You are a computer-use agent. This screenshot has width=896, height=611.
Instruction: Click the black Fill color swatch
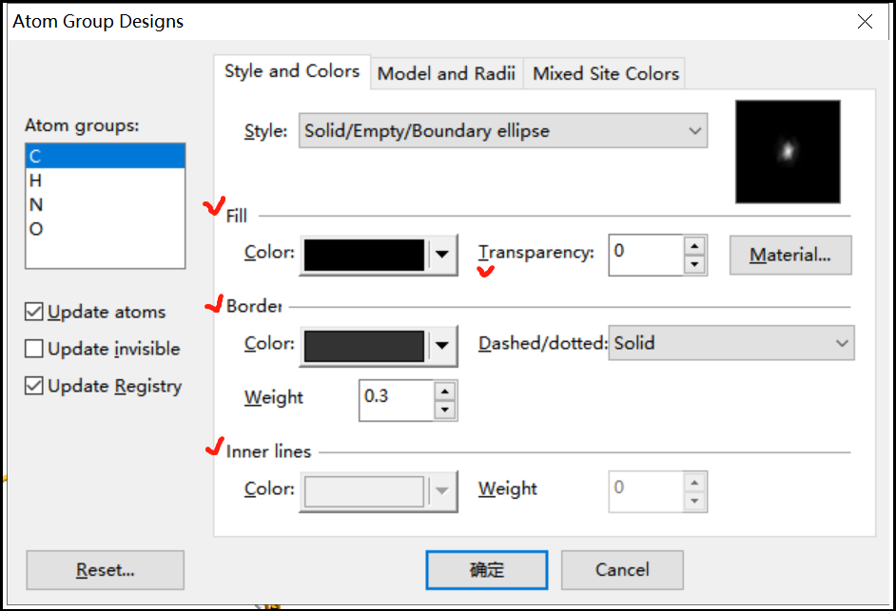pyautogui.click(x=363, y=255)
